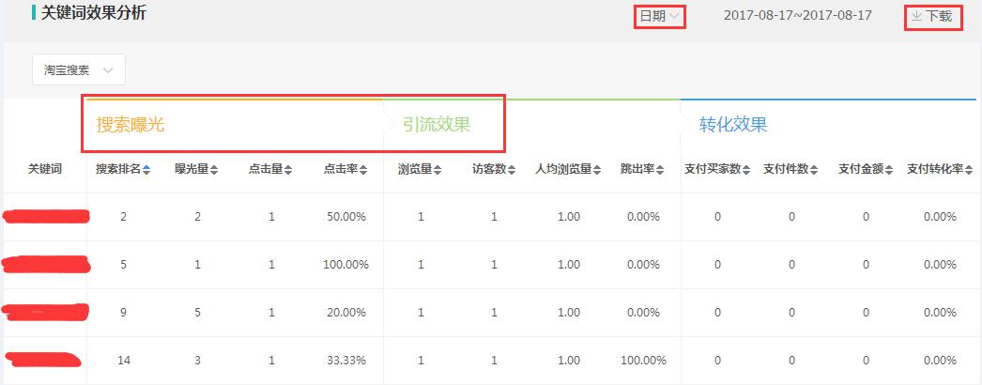Sort table by 支付买家数 column
The width and height of the screenshot is (982, 385).
pos(747,170)
